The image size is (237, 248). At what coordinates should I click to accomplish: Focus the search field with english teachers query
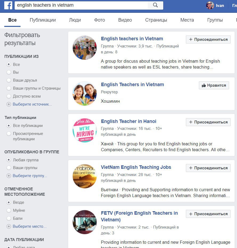click(81, 5)
